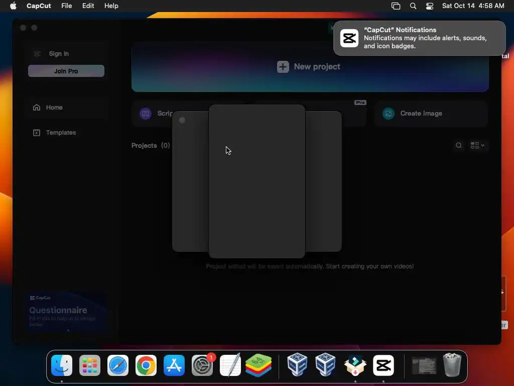Launch BlueStacks from the Dock

[259, 365]
